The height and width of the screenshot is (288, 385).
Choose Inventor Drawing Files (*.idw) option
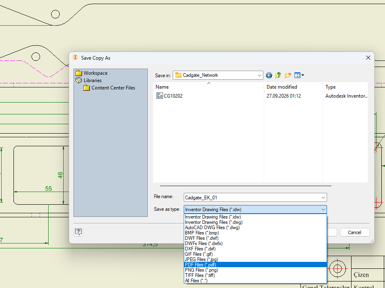(255, 217)
